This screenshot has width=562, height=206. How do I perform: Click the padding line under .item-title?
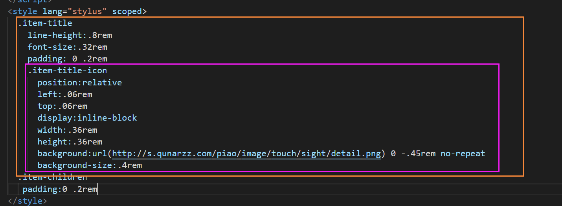point(67,59)
